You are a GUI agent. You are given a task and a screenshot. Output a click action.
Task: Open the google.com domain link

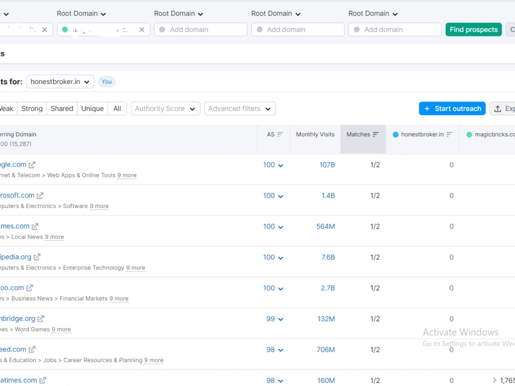(13, 165)
